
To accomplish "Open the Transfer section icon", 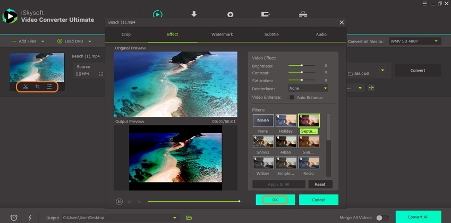I will pos(265,14).
